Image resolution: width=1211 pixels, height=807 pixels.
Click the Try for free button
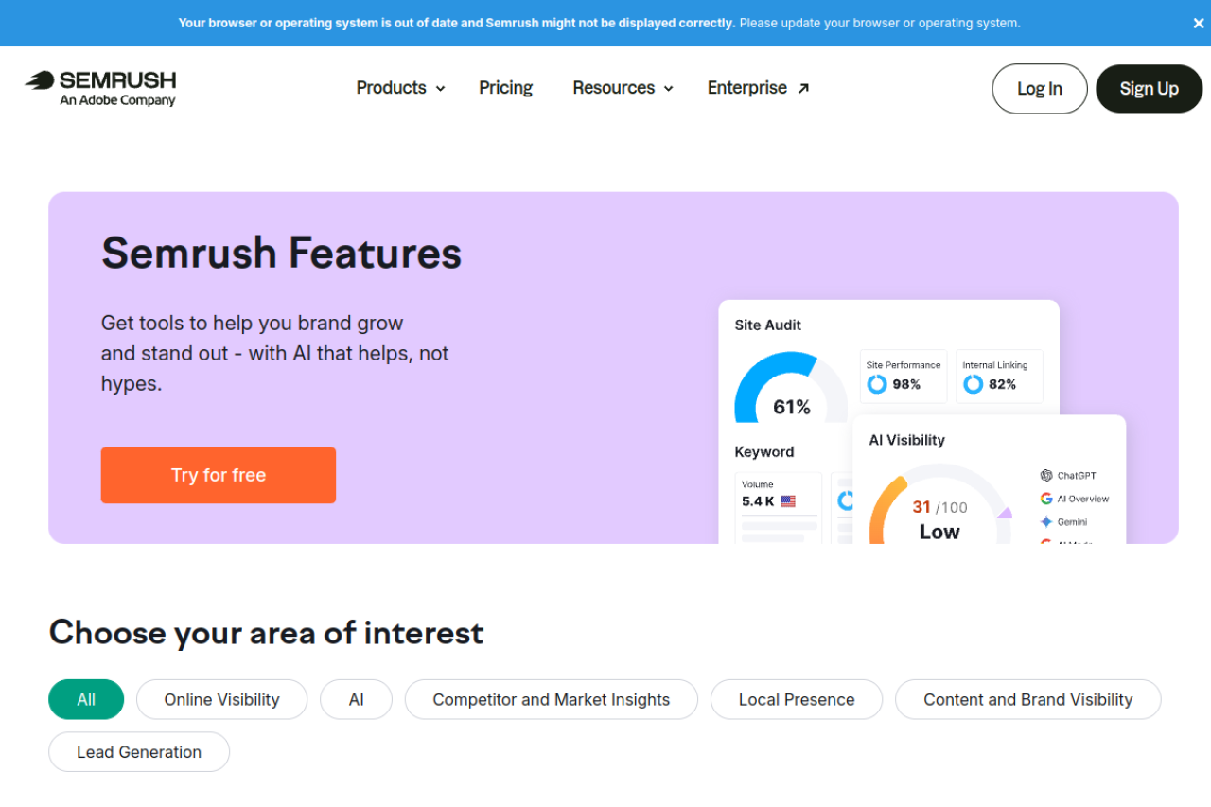(219, 475)
